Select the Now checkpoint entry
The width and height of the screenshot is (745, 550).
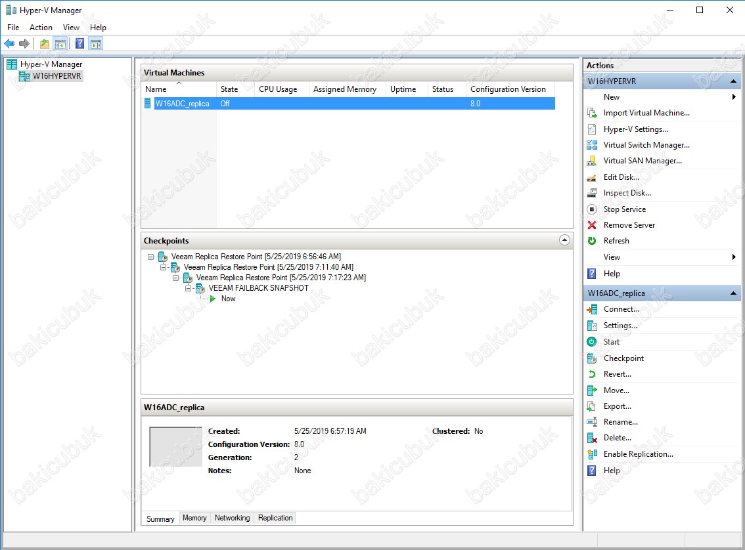pos(228,299)
